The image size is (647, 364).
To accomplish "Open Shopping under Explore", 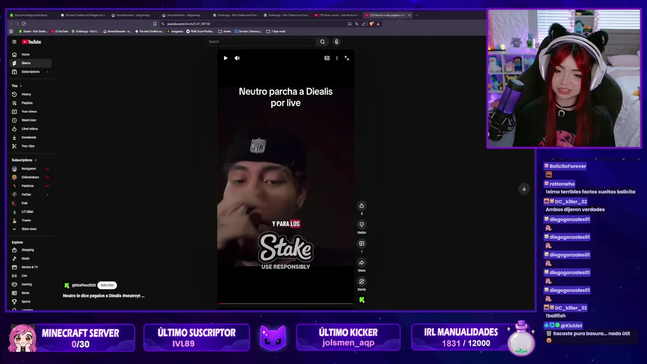I will (x=30, y=250).
